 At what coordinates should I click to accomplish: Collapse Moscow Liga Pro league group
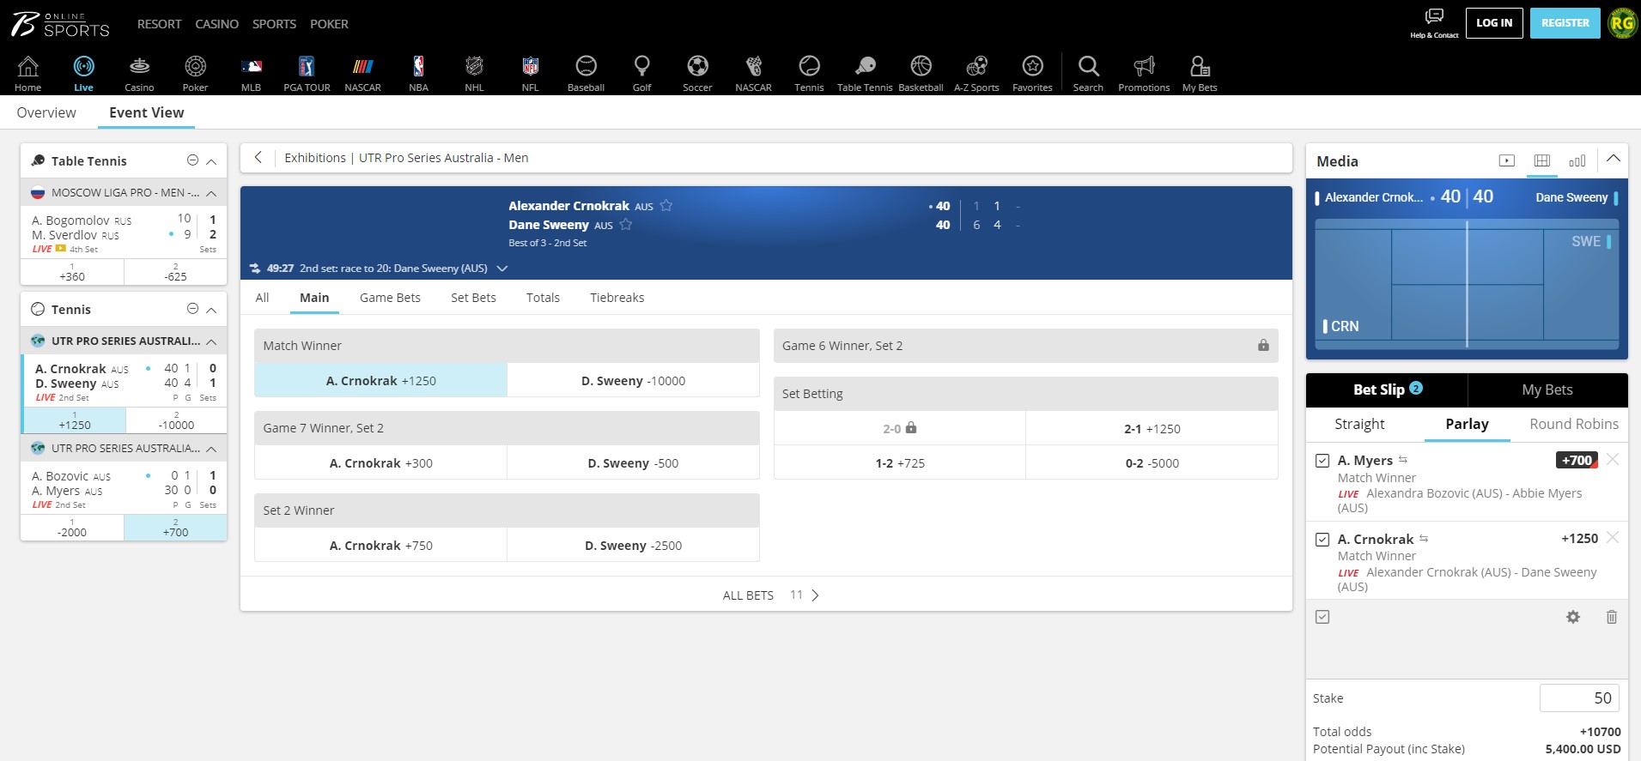click(x=211, y=193)
